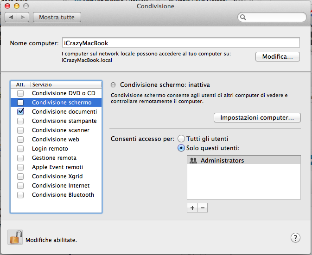Screen dimensions: 312x255
Task: Enable Login remoto checkbox
Action: click(20, 149)
